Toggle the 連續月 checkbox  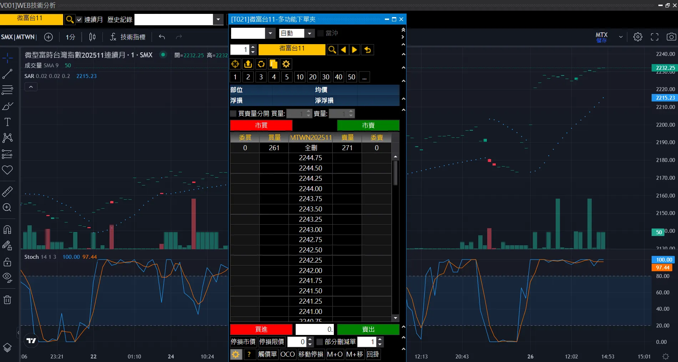point(79,20)
